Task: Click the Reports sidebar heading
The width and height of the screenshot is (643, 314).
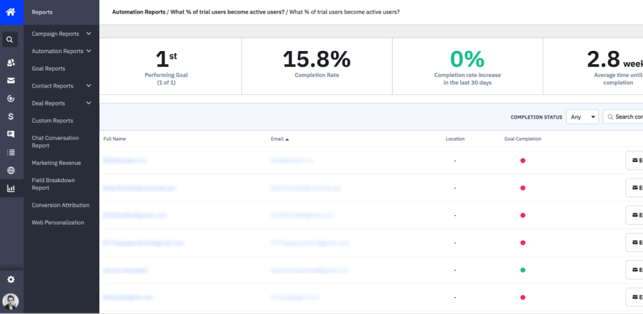Action: click(42, 13)
